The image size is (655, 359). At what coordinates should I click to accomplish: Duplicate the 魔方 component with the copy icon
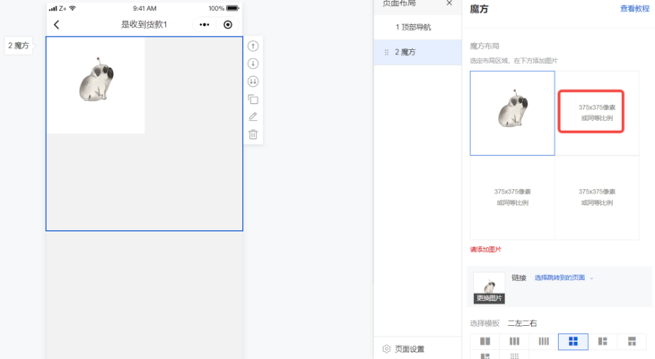(x=253, y=99)
